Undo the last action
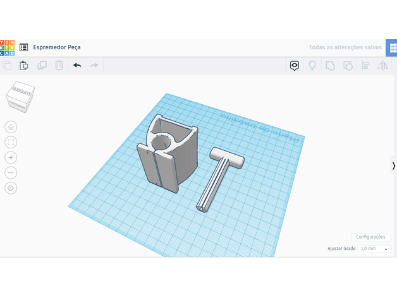 77,65
